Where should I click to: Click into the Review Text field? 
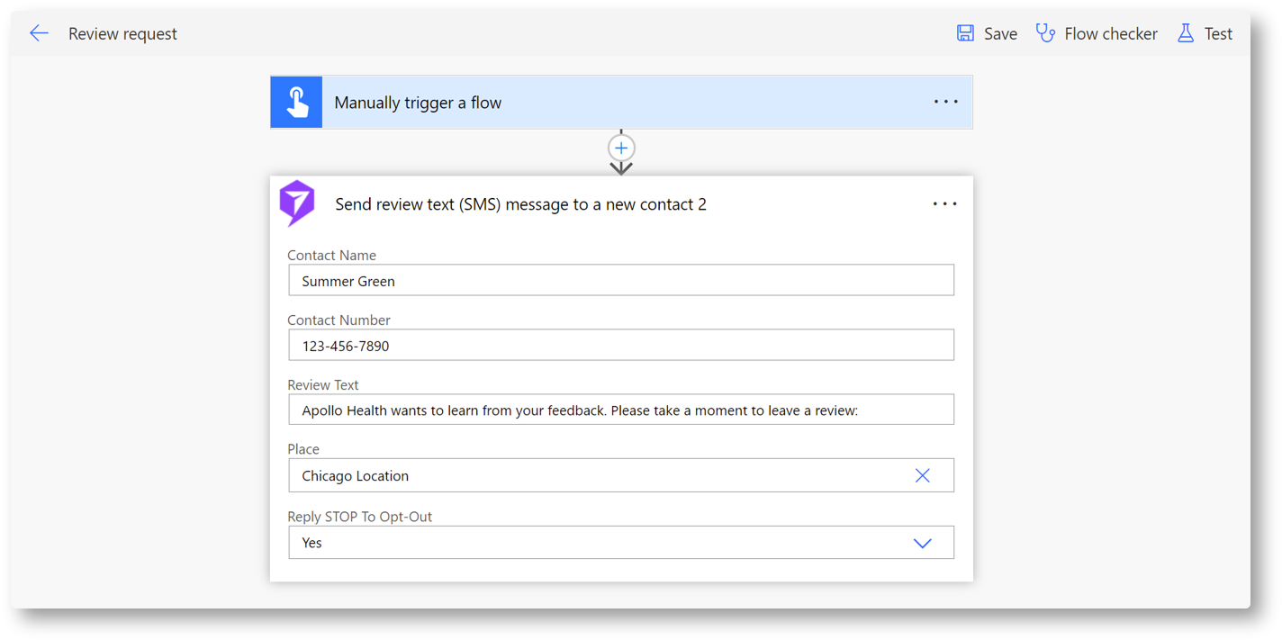[620, 410]
